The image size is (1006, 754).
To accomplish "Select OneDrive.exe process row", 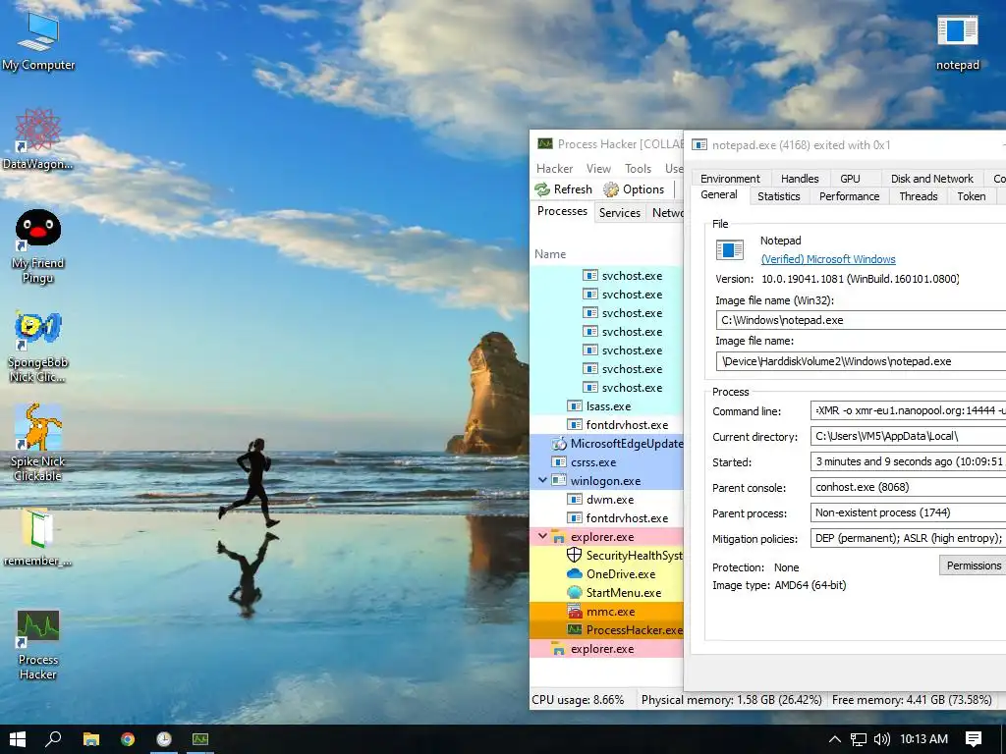I will coord(606,573).
